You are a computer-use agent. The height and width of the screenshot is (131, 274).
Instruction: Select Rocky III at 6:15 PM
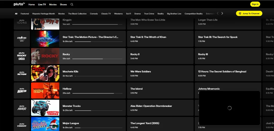[x=228, y=56]
